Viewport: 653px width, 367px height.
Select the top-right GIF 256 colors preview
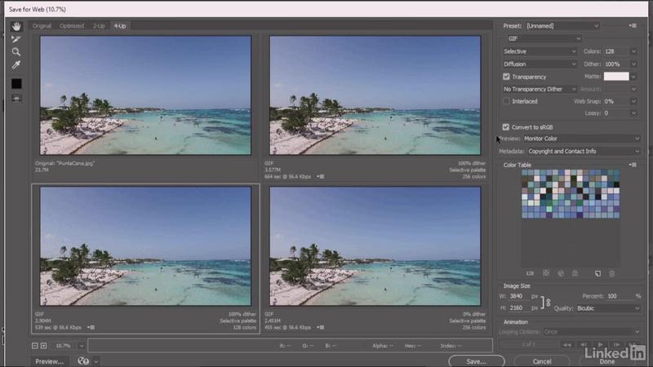[x=375, y=95]
